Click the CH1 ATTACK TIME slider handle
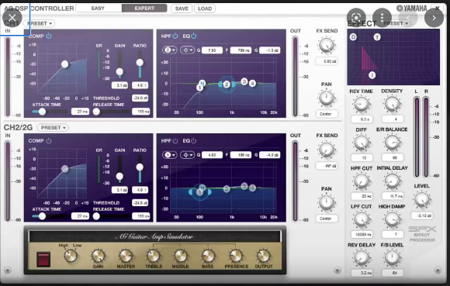The image size is (450, 286). coord(42,112)
